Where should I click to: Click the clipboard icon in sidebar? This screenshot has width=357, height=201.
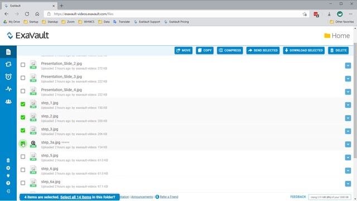8,160
